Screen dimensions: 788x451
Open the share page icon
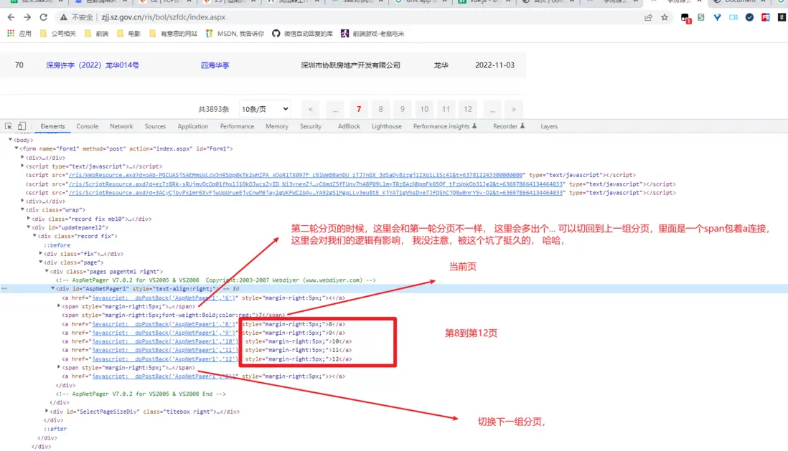tap(648, 17)
